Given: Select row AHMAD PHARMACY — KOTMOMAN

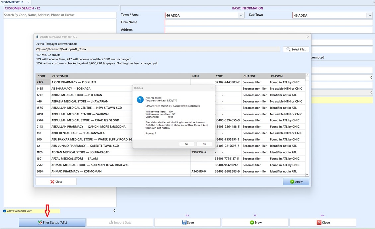Looking at the screenshot, I should 171,171.
